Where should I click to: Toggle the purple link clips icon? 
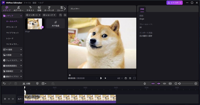click(153, 84)
